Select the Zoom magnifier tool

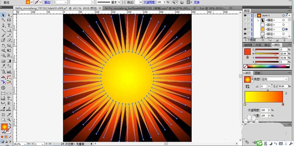[9, 120]
